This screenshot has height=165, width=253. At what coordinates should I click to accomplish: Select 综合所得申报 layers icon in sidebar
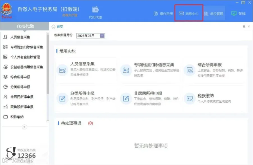(5, 77)
